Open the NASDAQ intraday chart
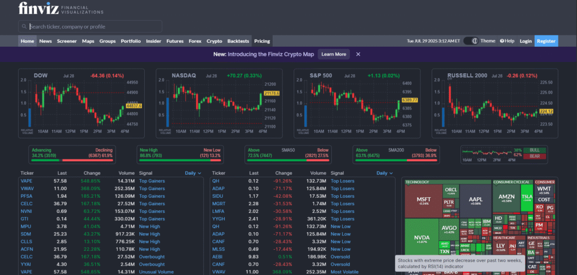The height and width of the screenshot is (275, 577). click(219, 104)
